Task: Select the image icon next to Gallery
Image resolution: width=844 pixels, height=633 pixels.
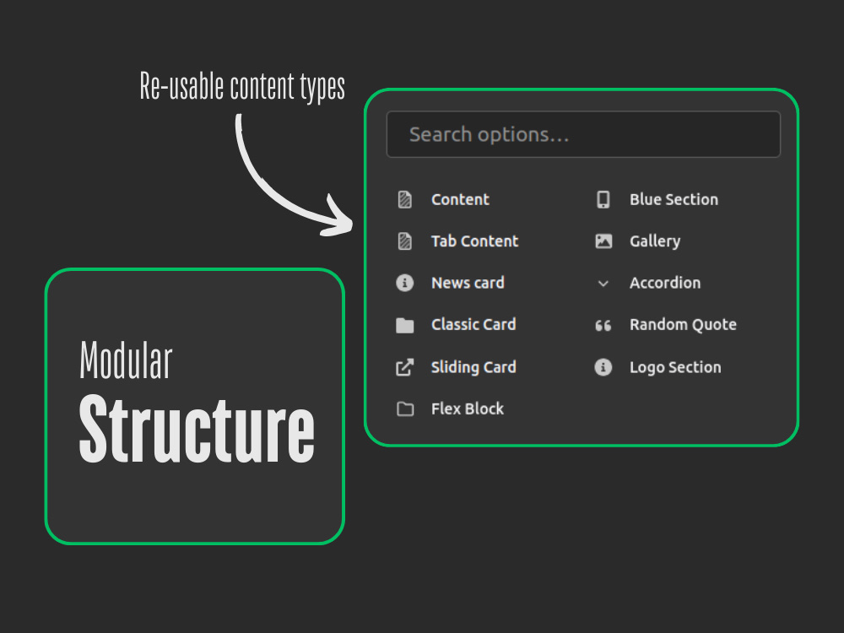Action: [603, 241]
